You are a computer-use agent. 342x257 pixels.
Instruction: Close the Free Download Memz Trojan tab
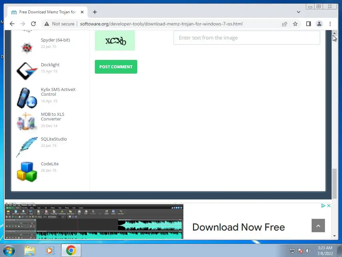pyautogui.click(x=82, y=12)
